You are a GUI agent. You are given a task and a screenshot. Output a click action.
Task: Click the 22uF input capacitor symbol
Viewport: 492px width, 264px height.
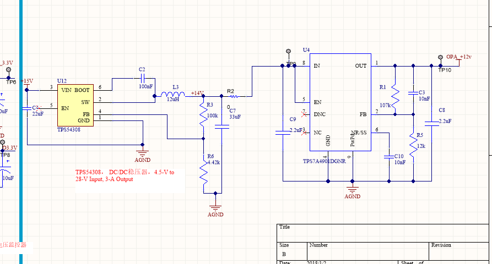pyautogui.click(x=27, y=108)
